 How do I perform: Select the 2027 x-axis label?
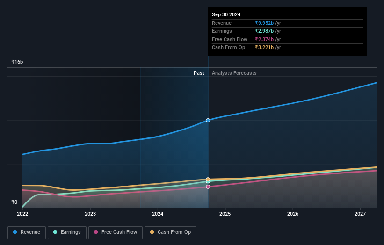tap(360, 214)
